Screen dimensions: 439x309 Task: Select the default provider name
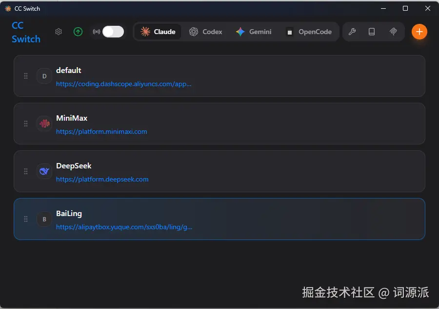click(x=69, y=71)
